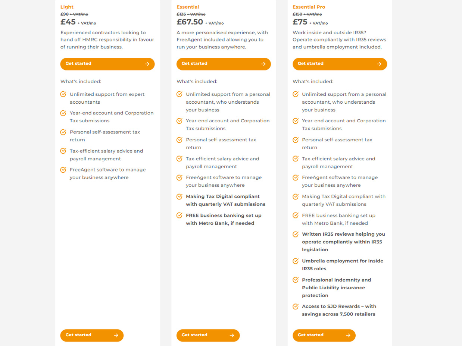Click the top Get started button for Essential Pro
462x346 pixels.
[340, 64]
